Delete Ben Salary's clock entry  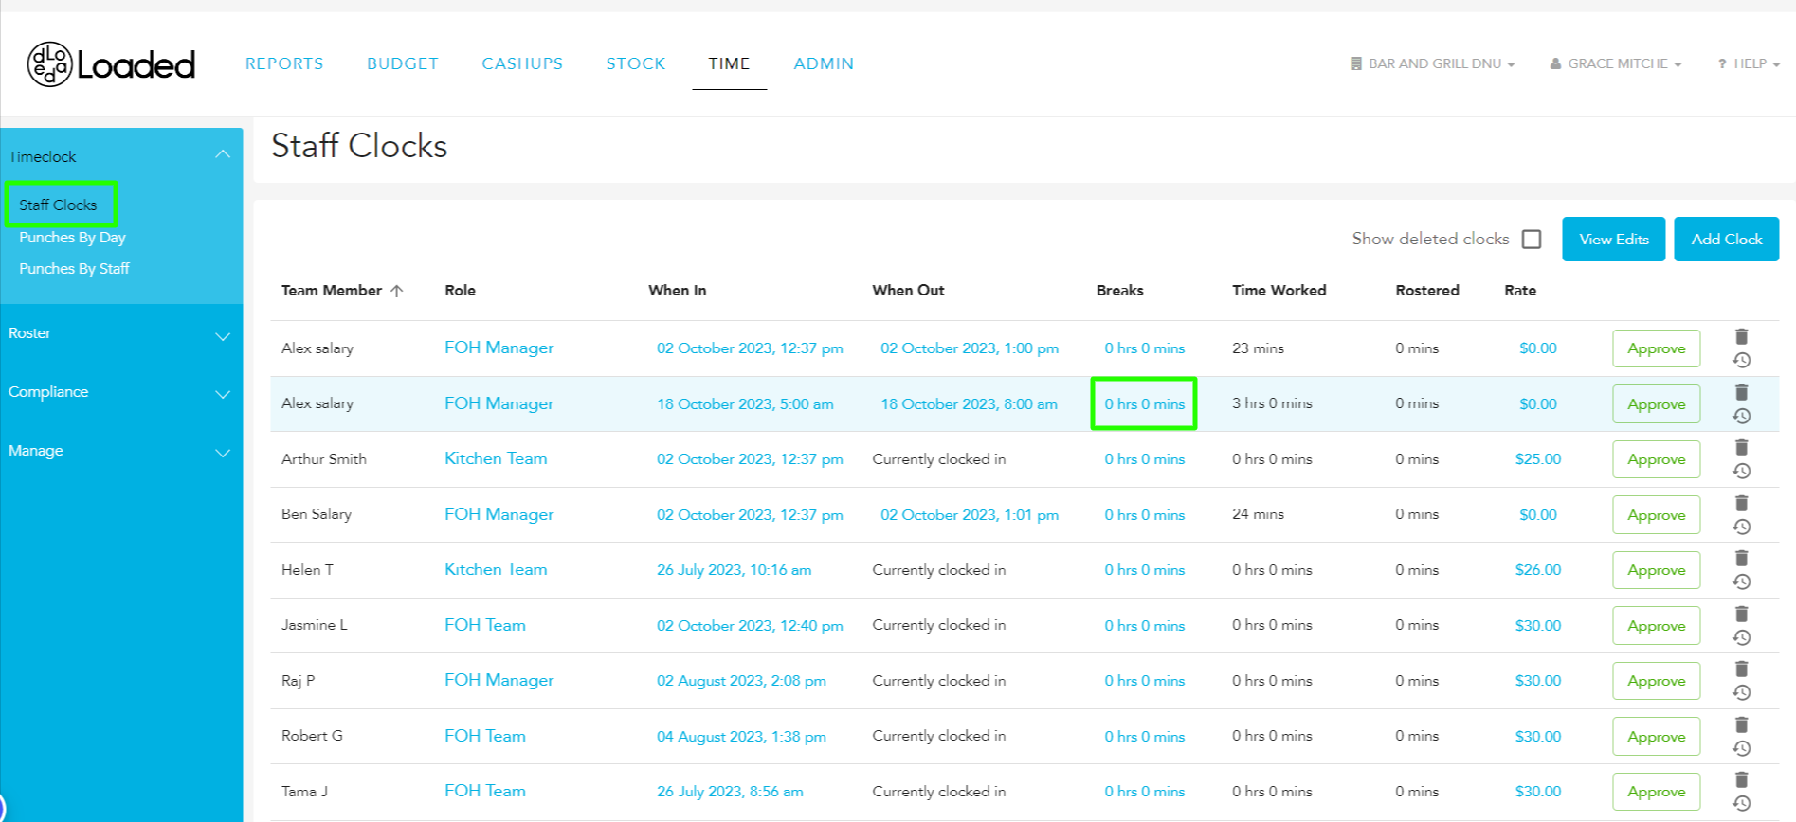[x=1741, y=503]
